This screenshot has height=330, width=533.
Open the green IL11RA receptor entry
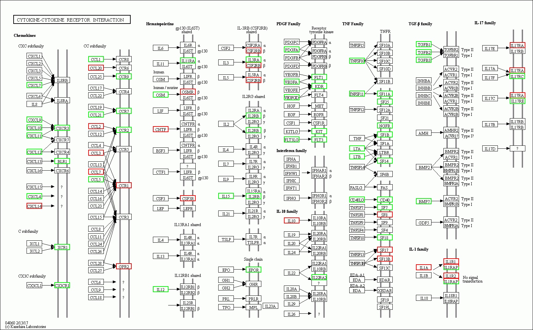coord(188,61)
